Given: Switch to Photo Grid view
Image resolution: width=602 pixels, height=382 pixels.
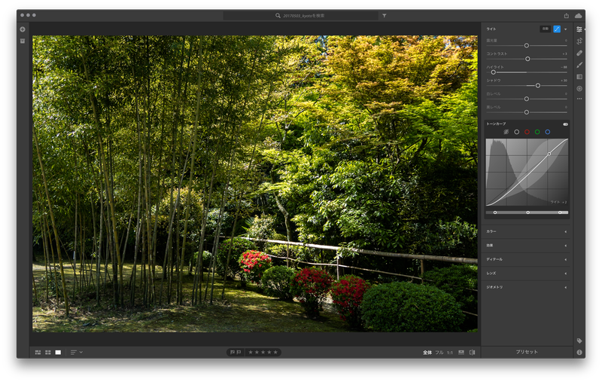Looking at the screenshot, I should point(38,353).
